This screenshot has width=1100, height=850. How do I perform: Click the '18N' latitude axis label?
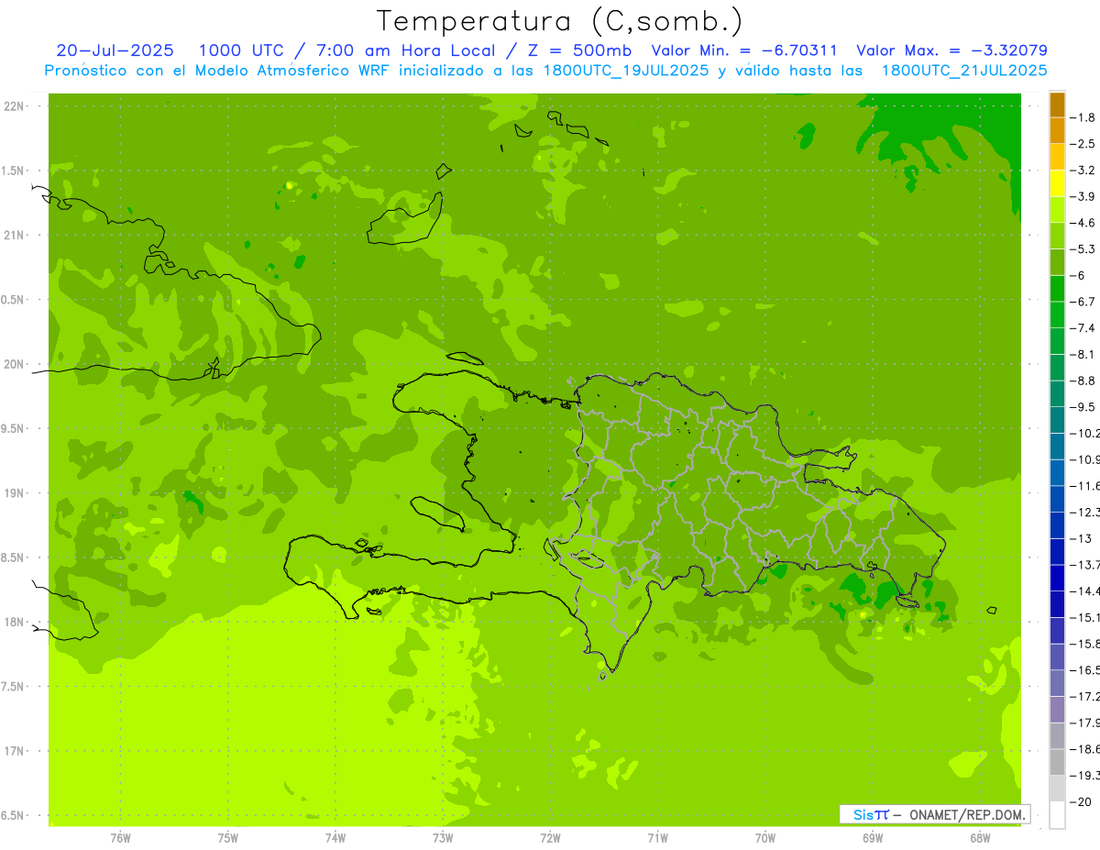pos(14,622)
